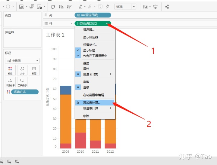Click orange segment of 2009 bar
Image resolution: width=217 pixels, height=165 pixels.
66,119
